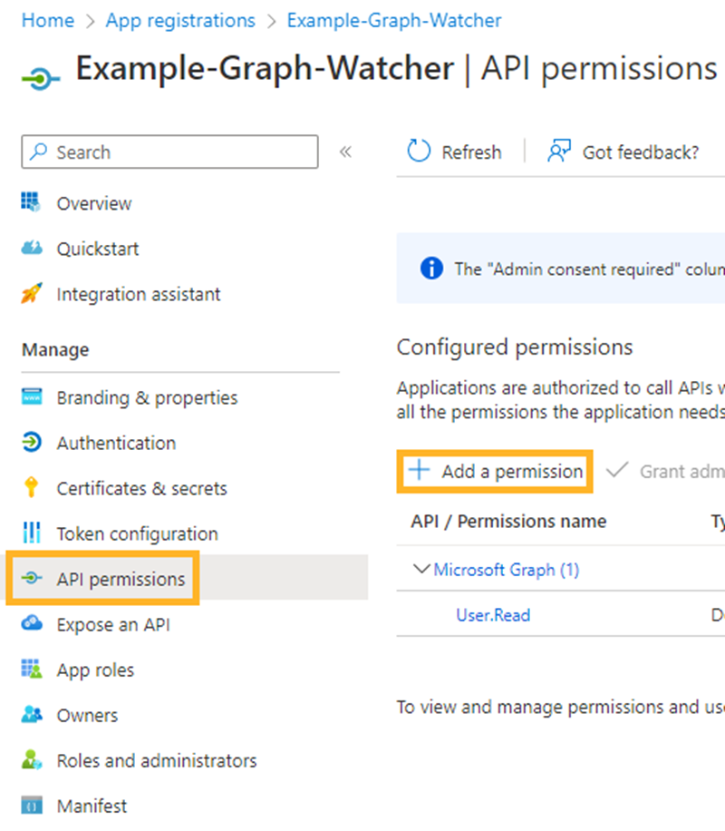725x831 pixels.
Task: Click the Overview grid icon in sidebar
Action: click(x=32, y=202)
